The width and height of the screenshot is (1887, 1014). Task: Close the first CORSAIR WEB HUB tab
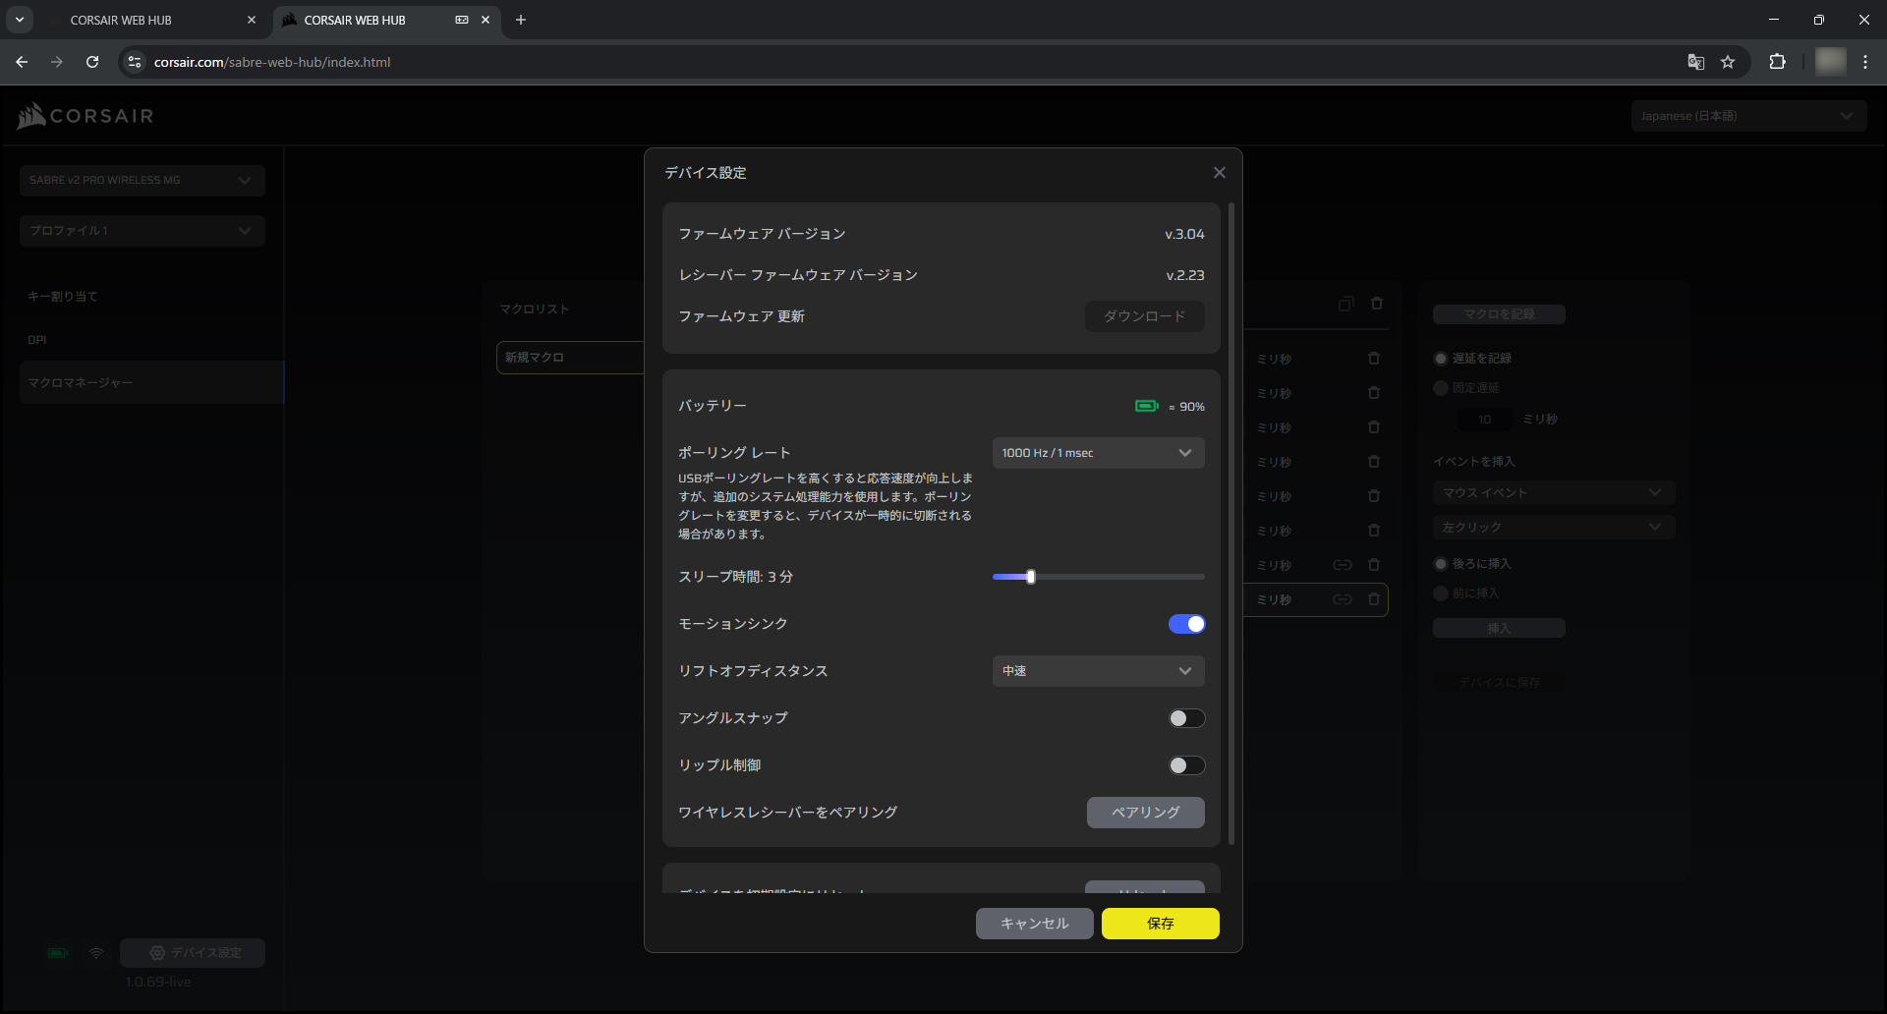(252, 20)
